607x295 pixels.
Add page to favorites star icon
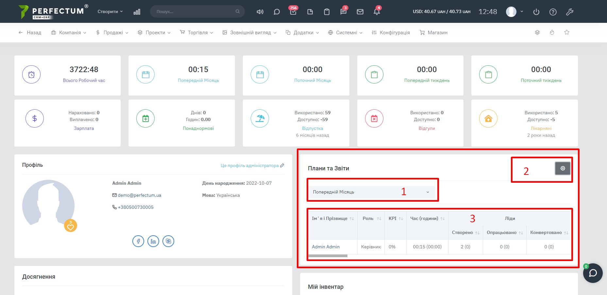tap(567, 32)
